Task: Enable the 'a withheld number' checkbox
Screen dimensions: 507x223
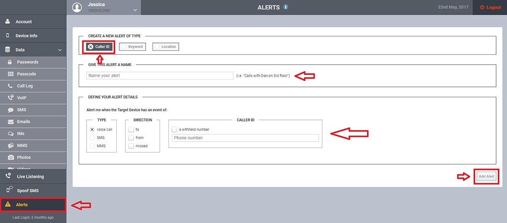Action: (x=174, y=129)
